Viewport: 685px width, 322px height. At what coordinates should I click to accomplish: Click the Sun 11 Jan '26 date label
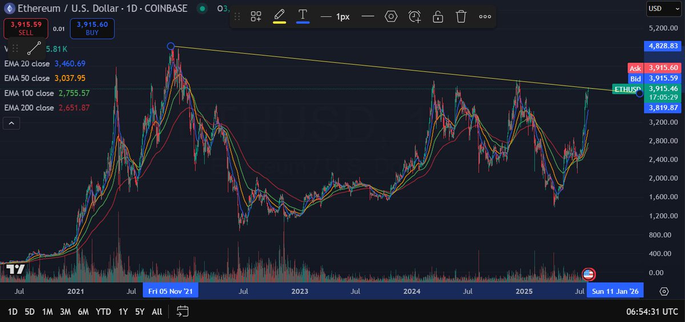pyautogui.click(x=615, y=291)
